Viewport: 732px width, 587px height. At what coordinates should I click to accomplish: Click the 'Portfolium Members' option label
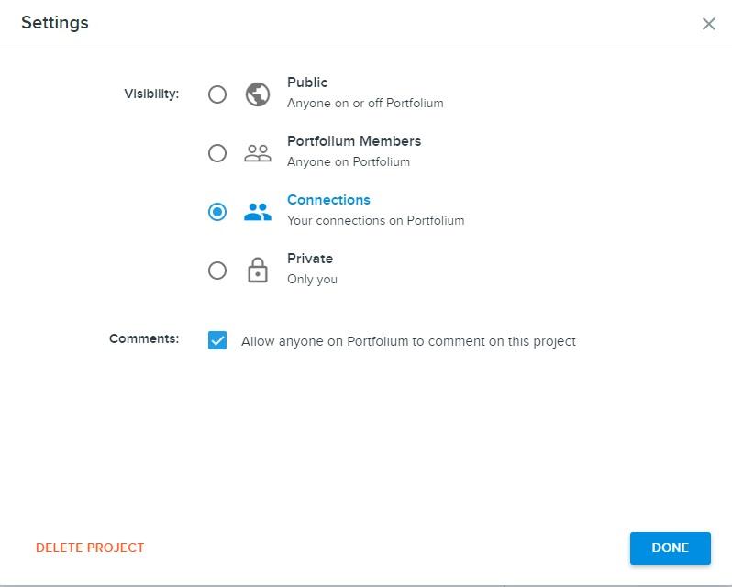354,141
